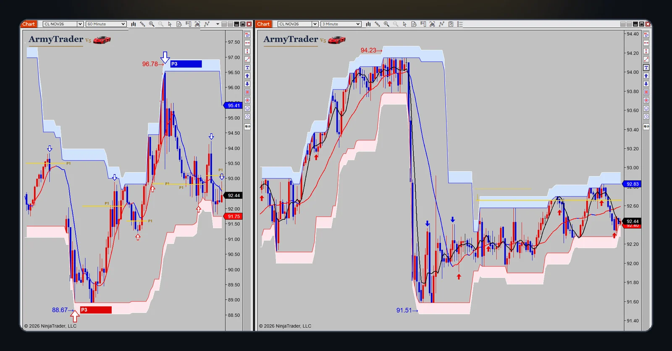Select Text tool in 60 Minute chart sidebar
The image size is (672, 351).
click(247, 68)
